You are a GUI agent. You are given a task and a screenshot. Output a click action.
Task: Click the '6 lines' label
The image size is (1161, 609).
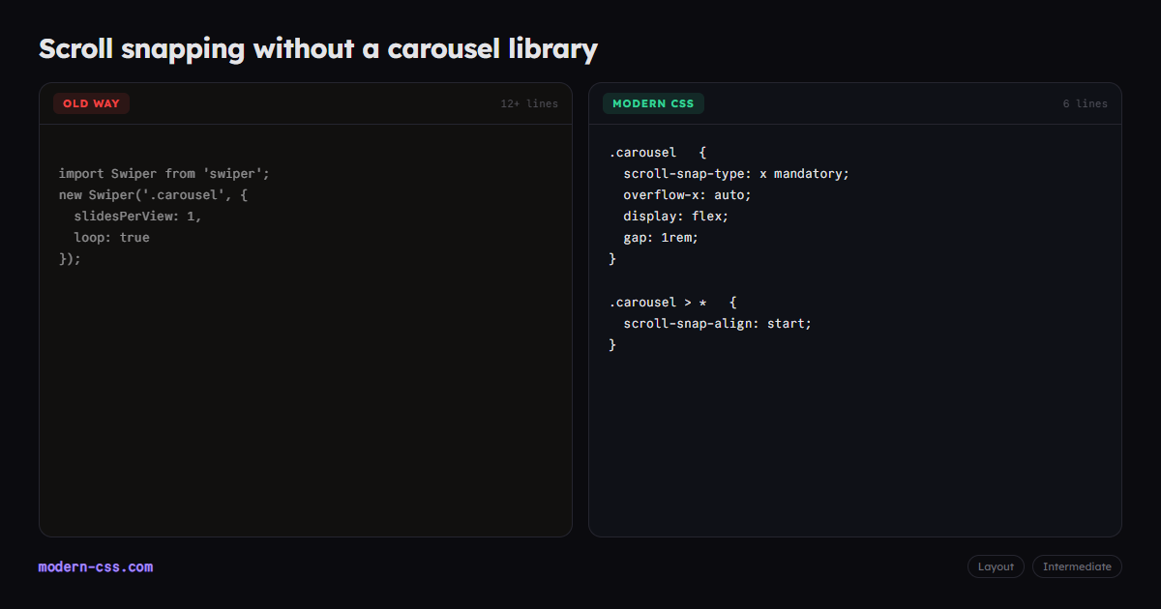tap(1085, 103)
